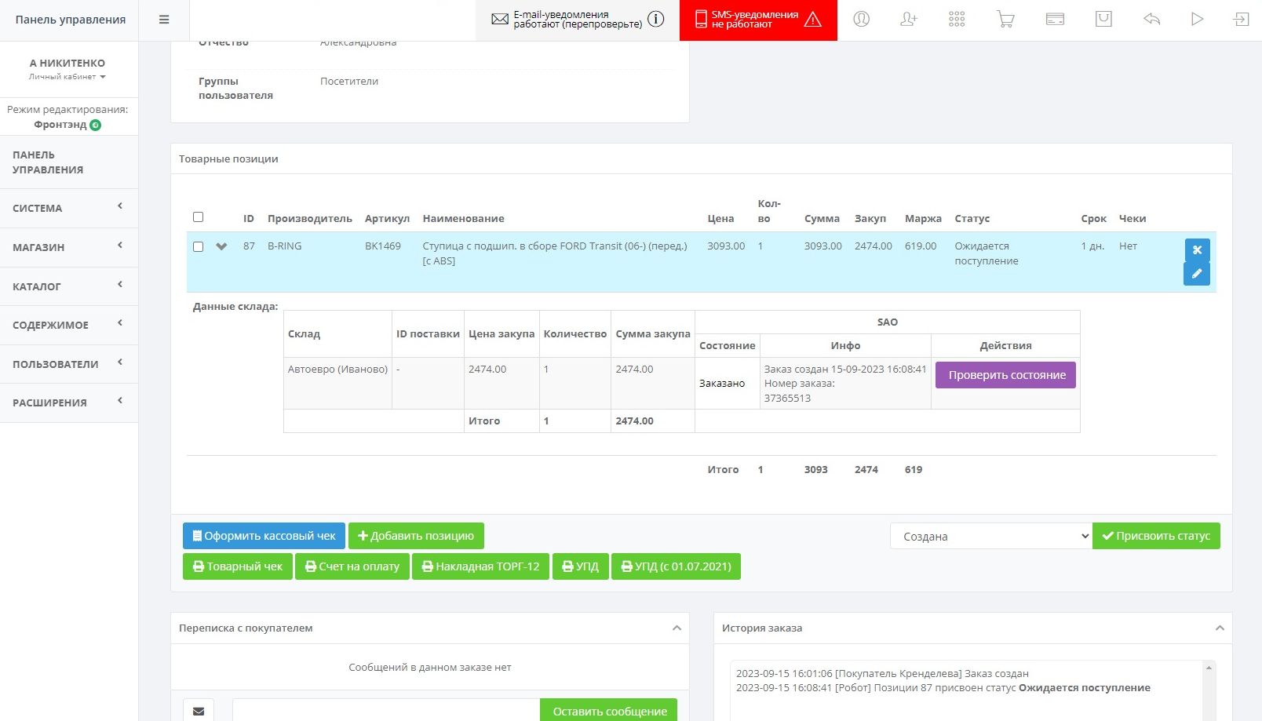Open the Каталог sidebar menu
1262x721 pixels.
pyautogui.click(x=68, y=286)
